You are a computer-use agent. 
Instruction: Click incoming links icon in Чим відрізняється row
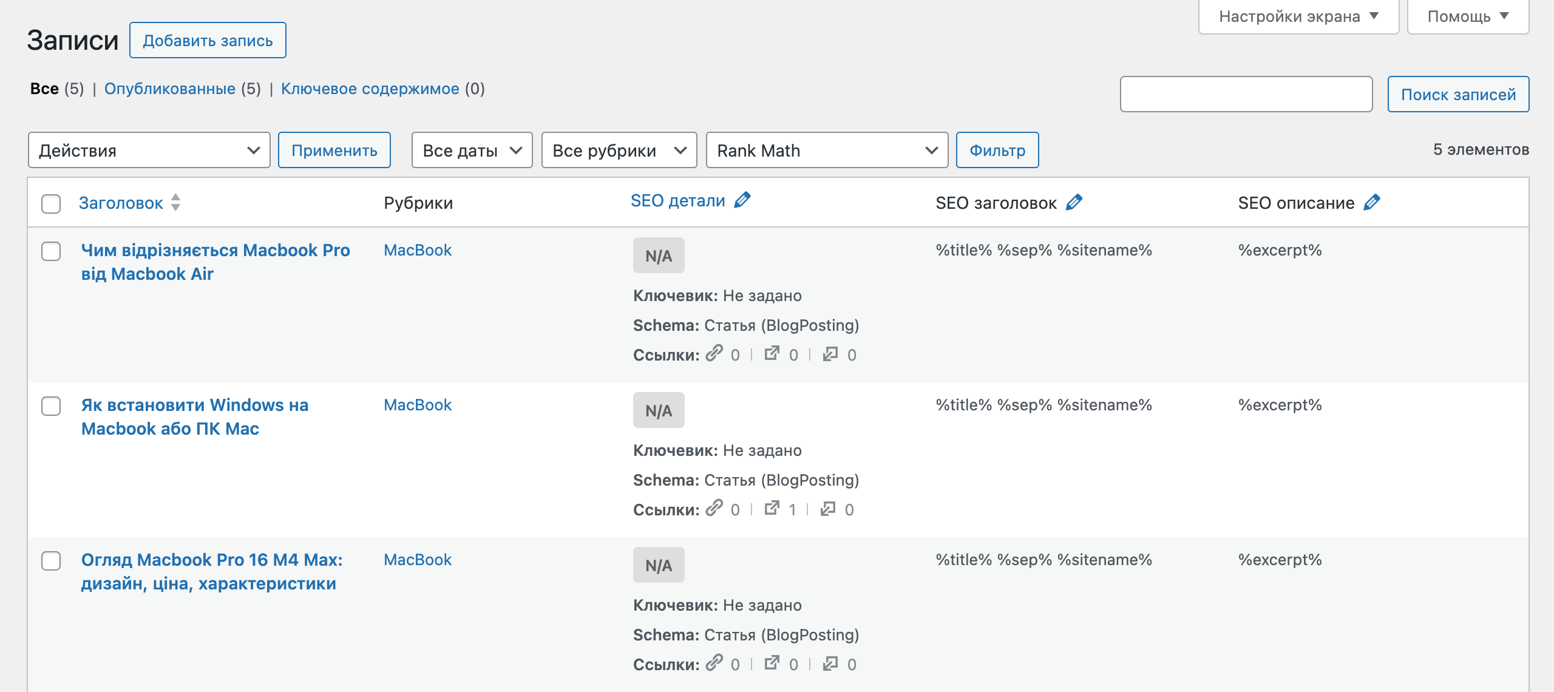click(x=830, y=353)
